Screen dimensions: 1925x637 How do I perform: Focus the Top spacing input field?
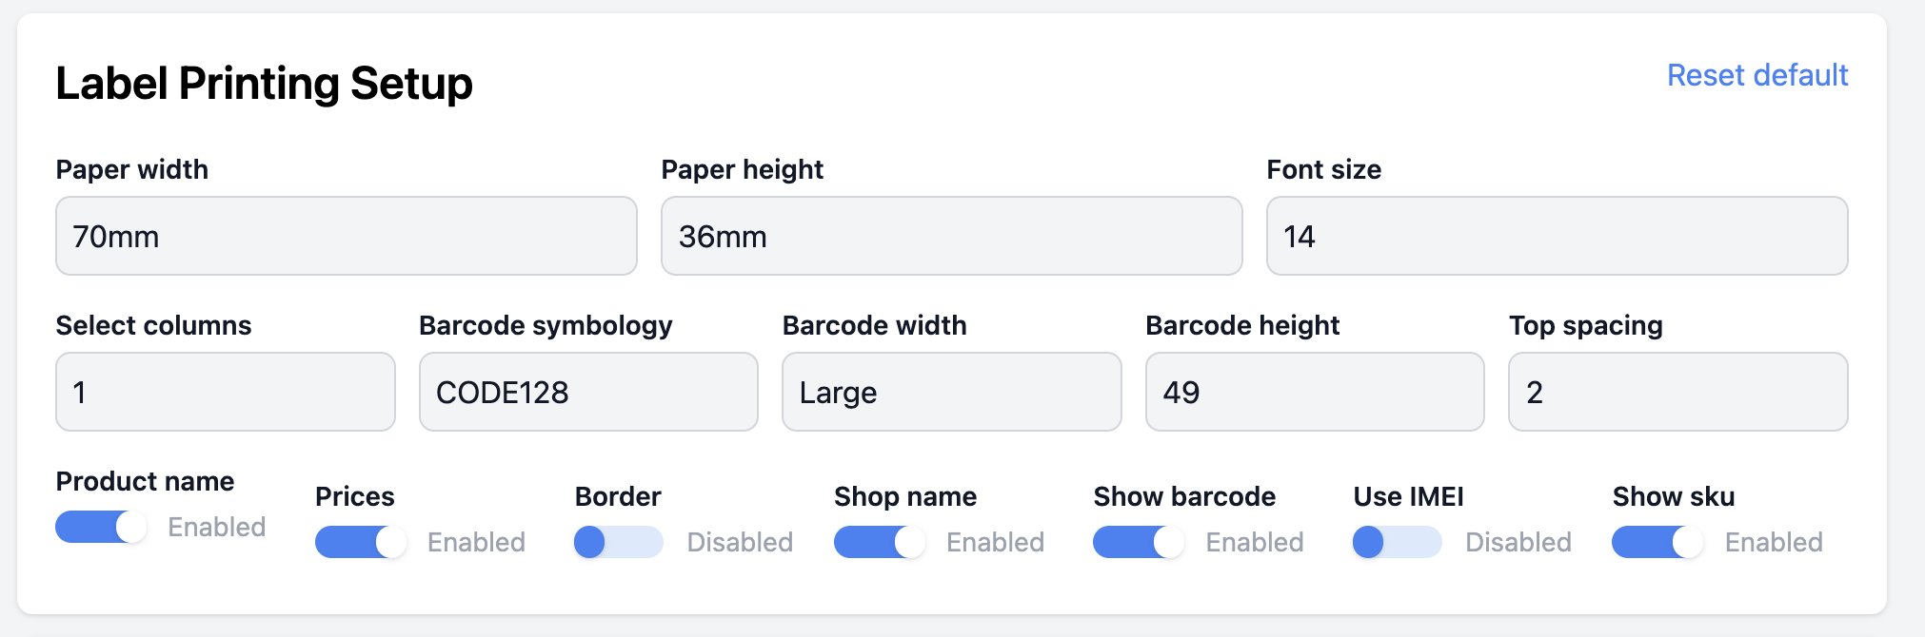pyautogui.click(x=1677, y=392)
